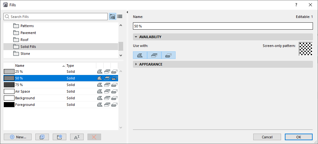Click the new folder icon button
Screen dimensions: 318x144
(59, 137)
